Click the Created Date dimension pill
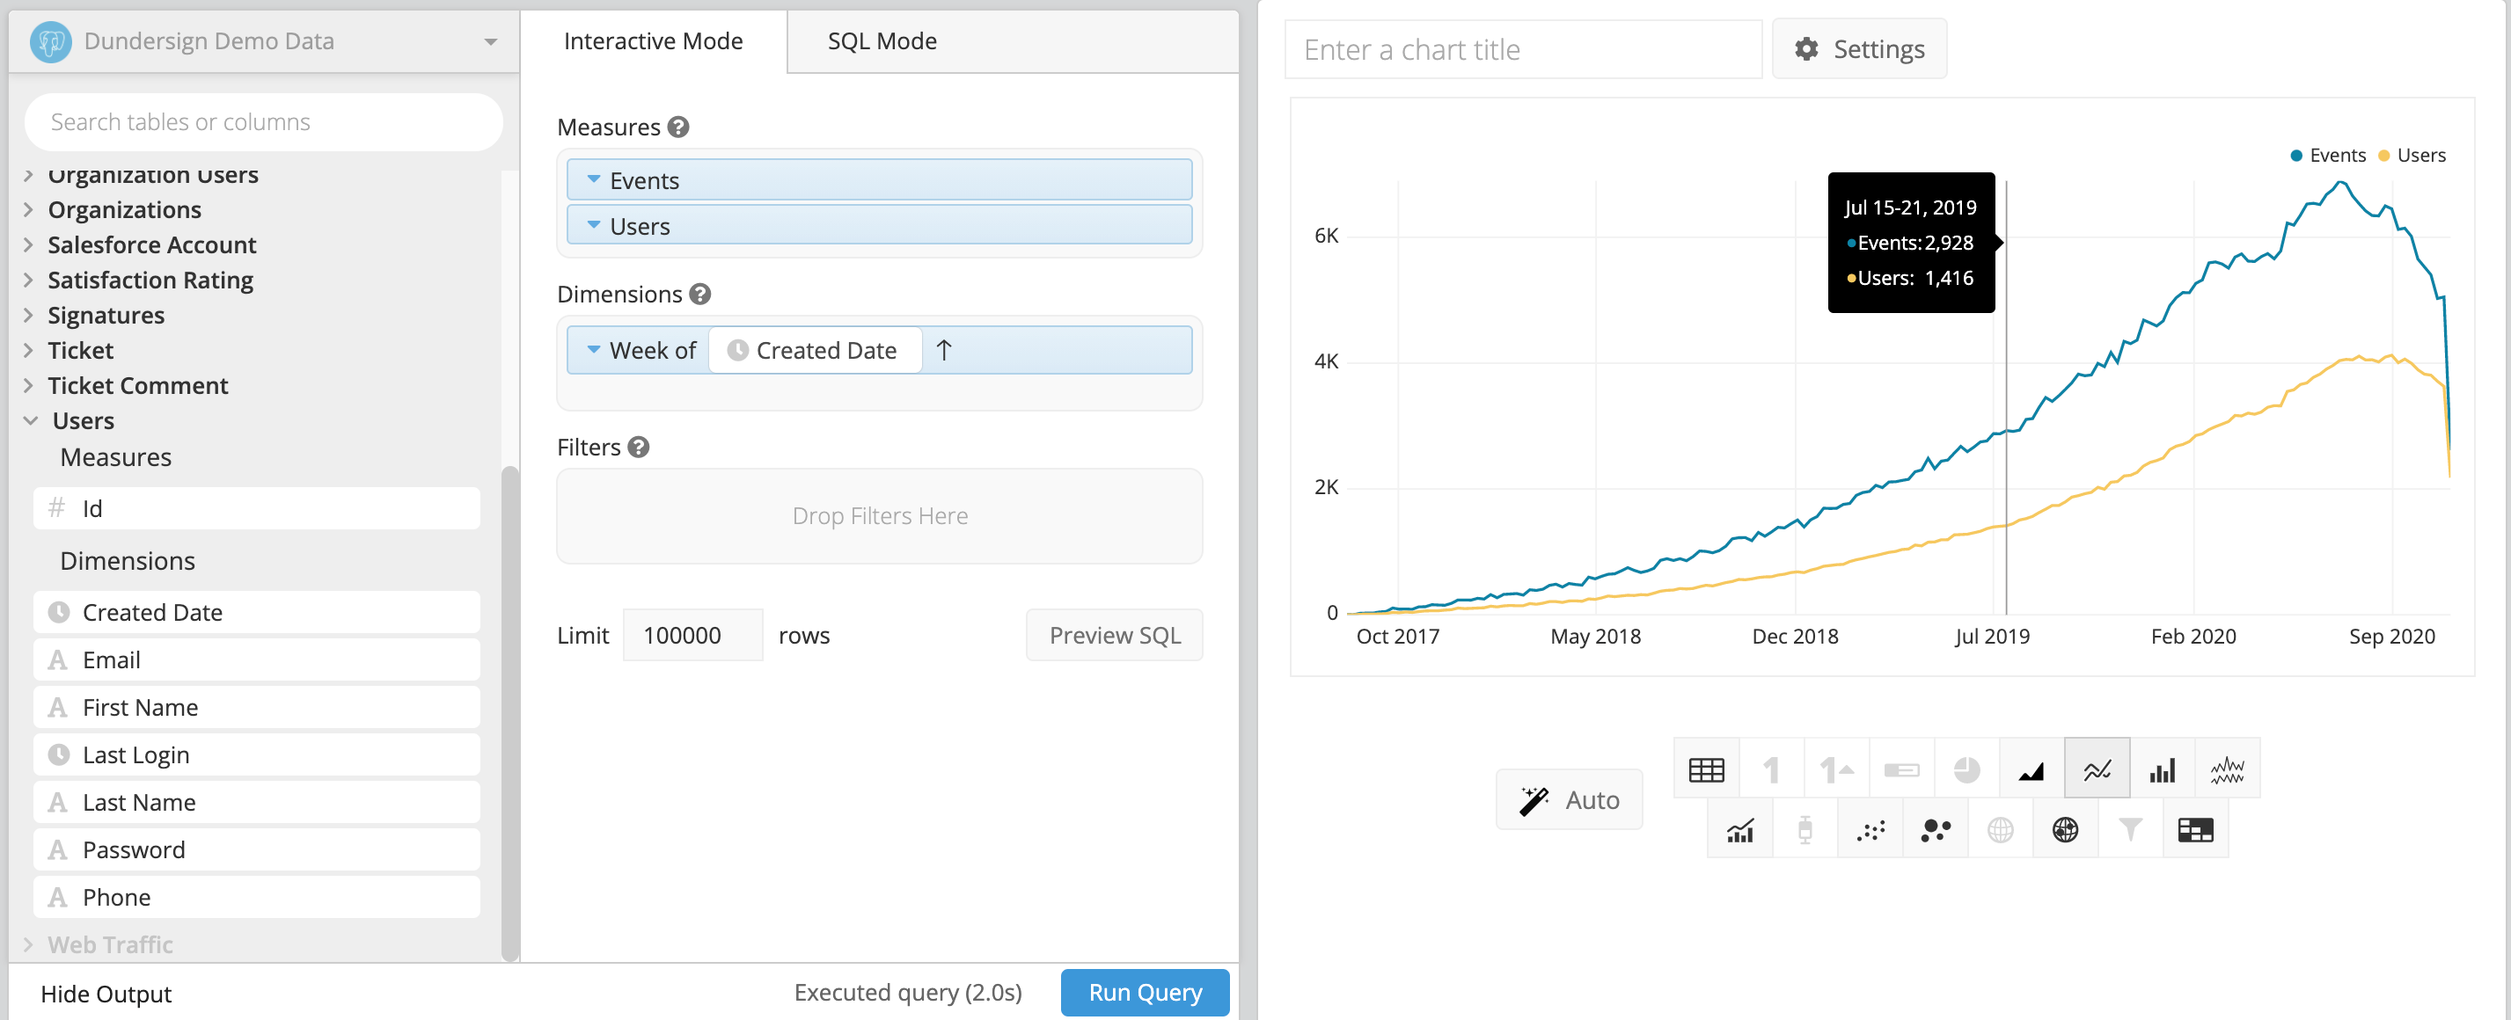Screen dimensions: 2511x1020 [x=815, y=350]
